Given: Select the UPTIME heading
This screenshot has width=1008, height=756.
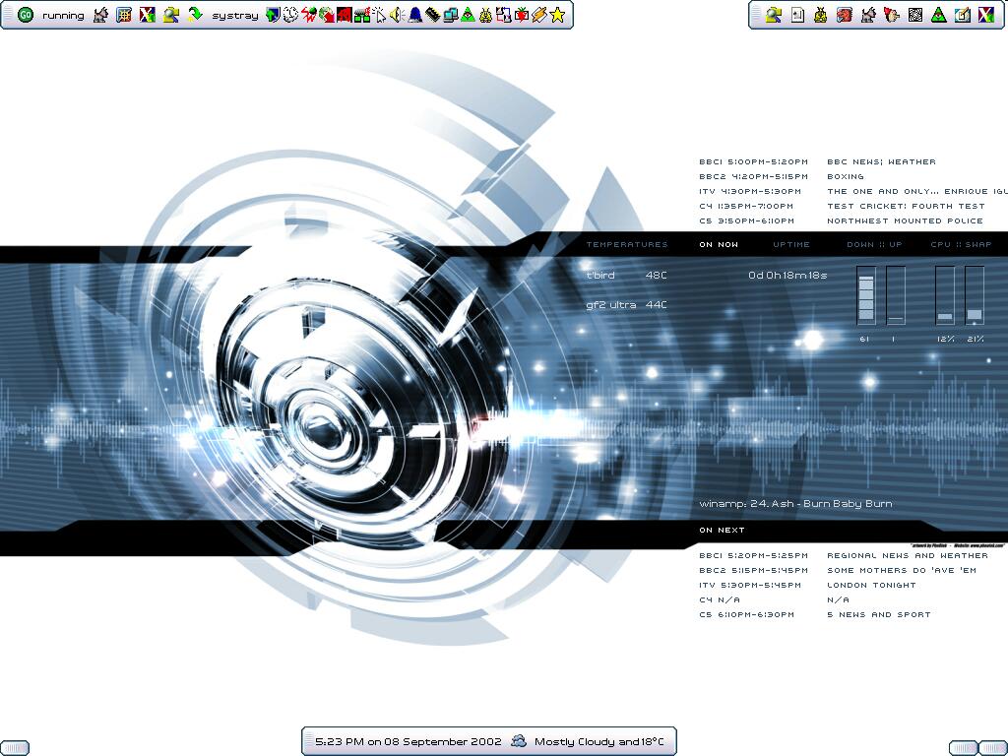Looking at the screenshot, I should pos(791,244).
